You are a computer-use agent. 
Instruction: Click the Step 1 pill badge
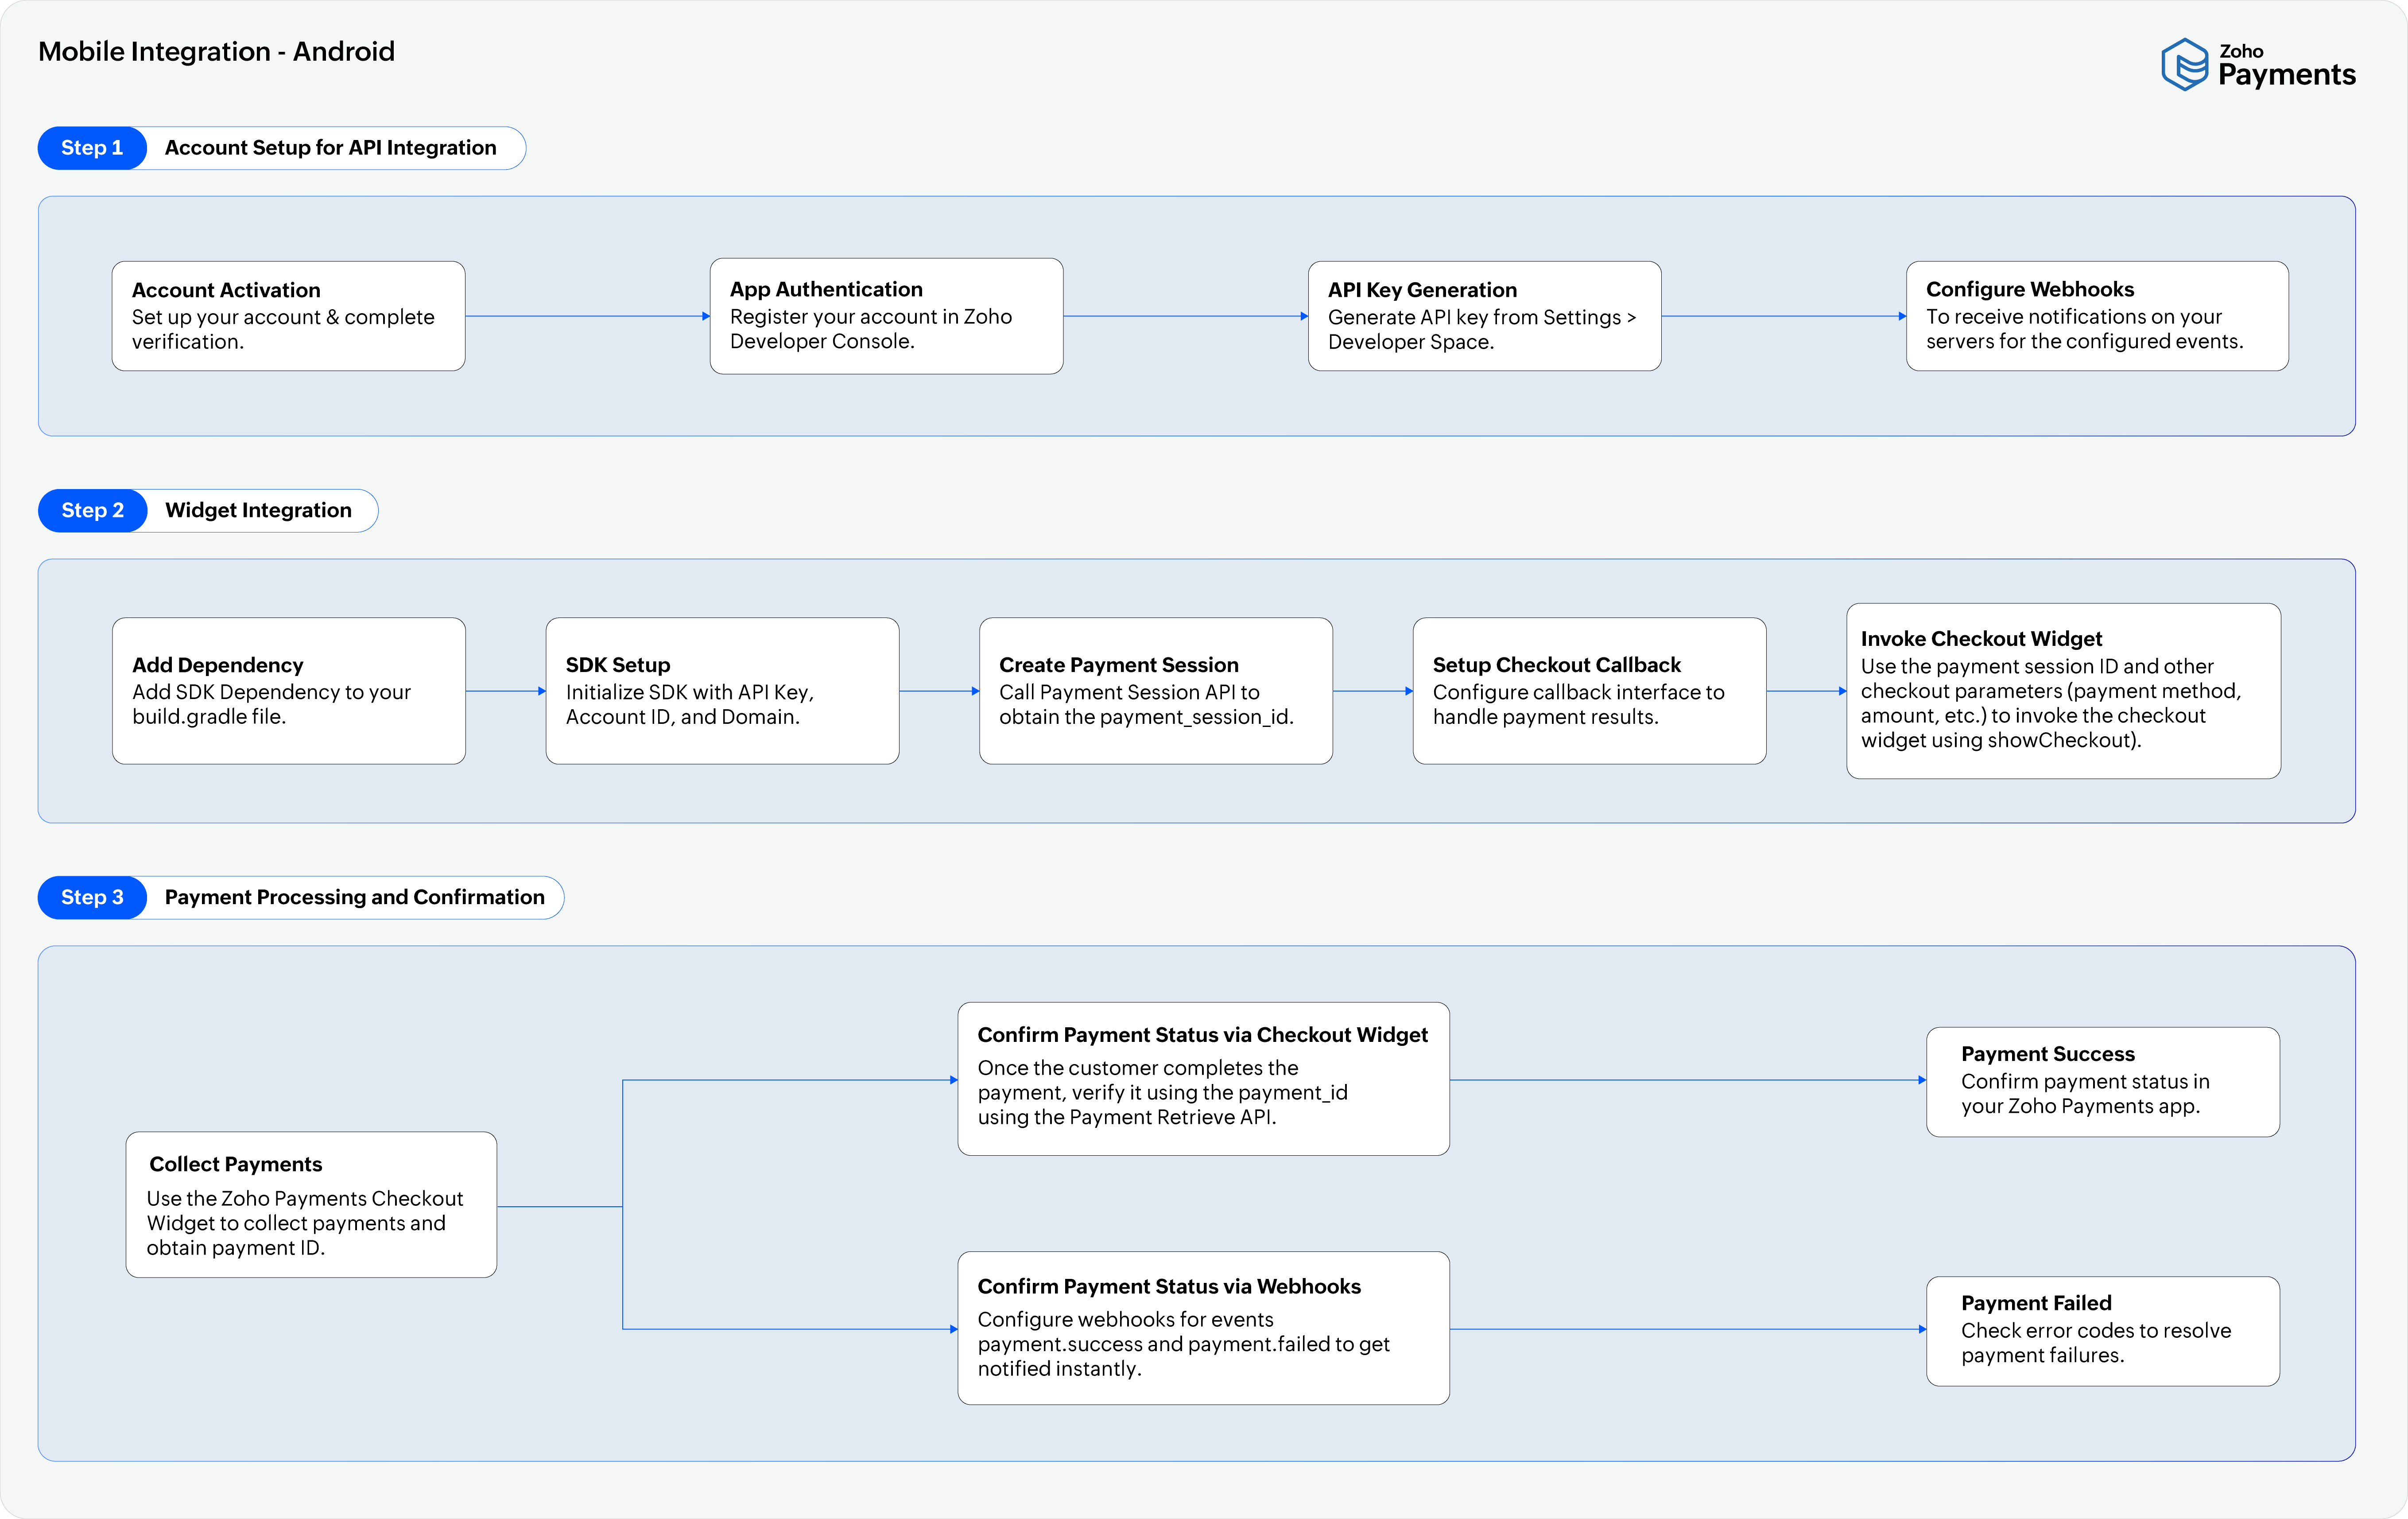(x=91, y=147)
